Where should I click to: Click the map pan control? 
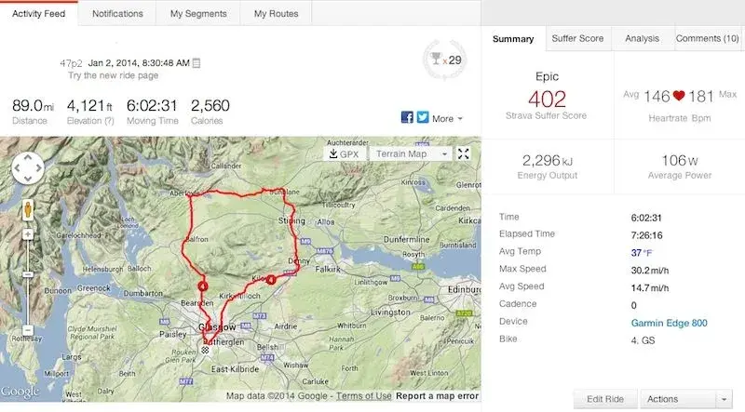pos(28,168)
